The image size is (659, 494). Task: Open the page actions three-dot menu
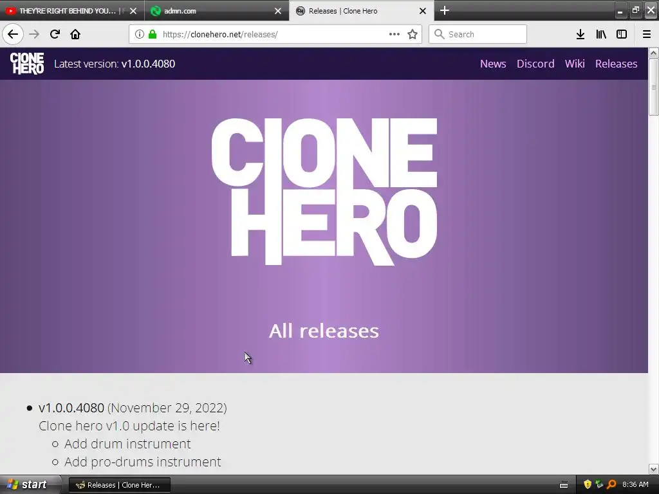(x=394, y=34)
